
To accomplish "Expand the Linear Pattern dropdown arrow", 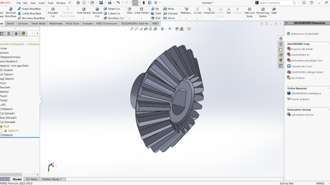I will click(141, 18).
